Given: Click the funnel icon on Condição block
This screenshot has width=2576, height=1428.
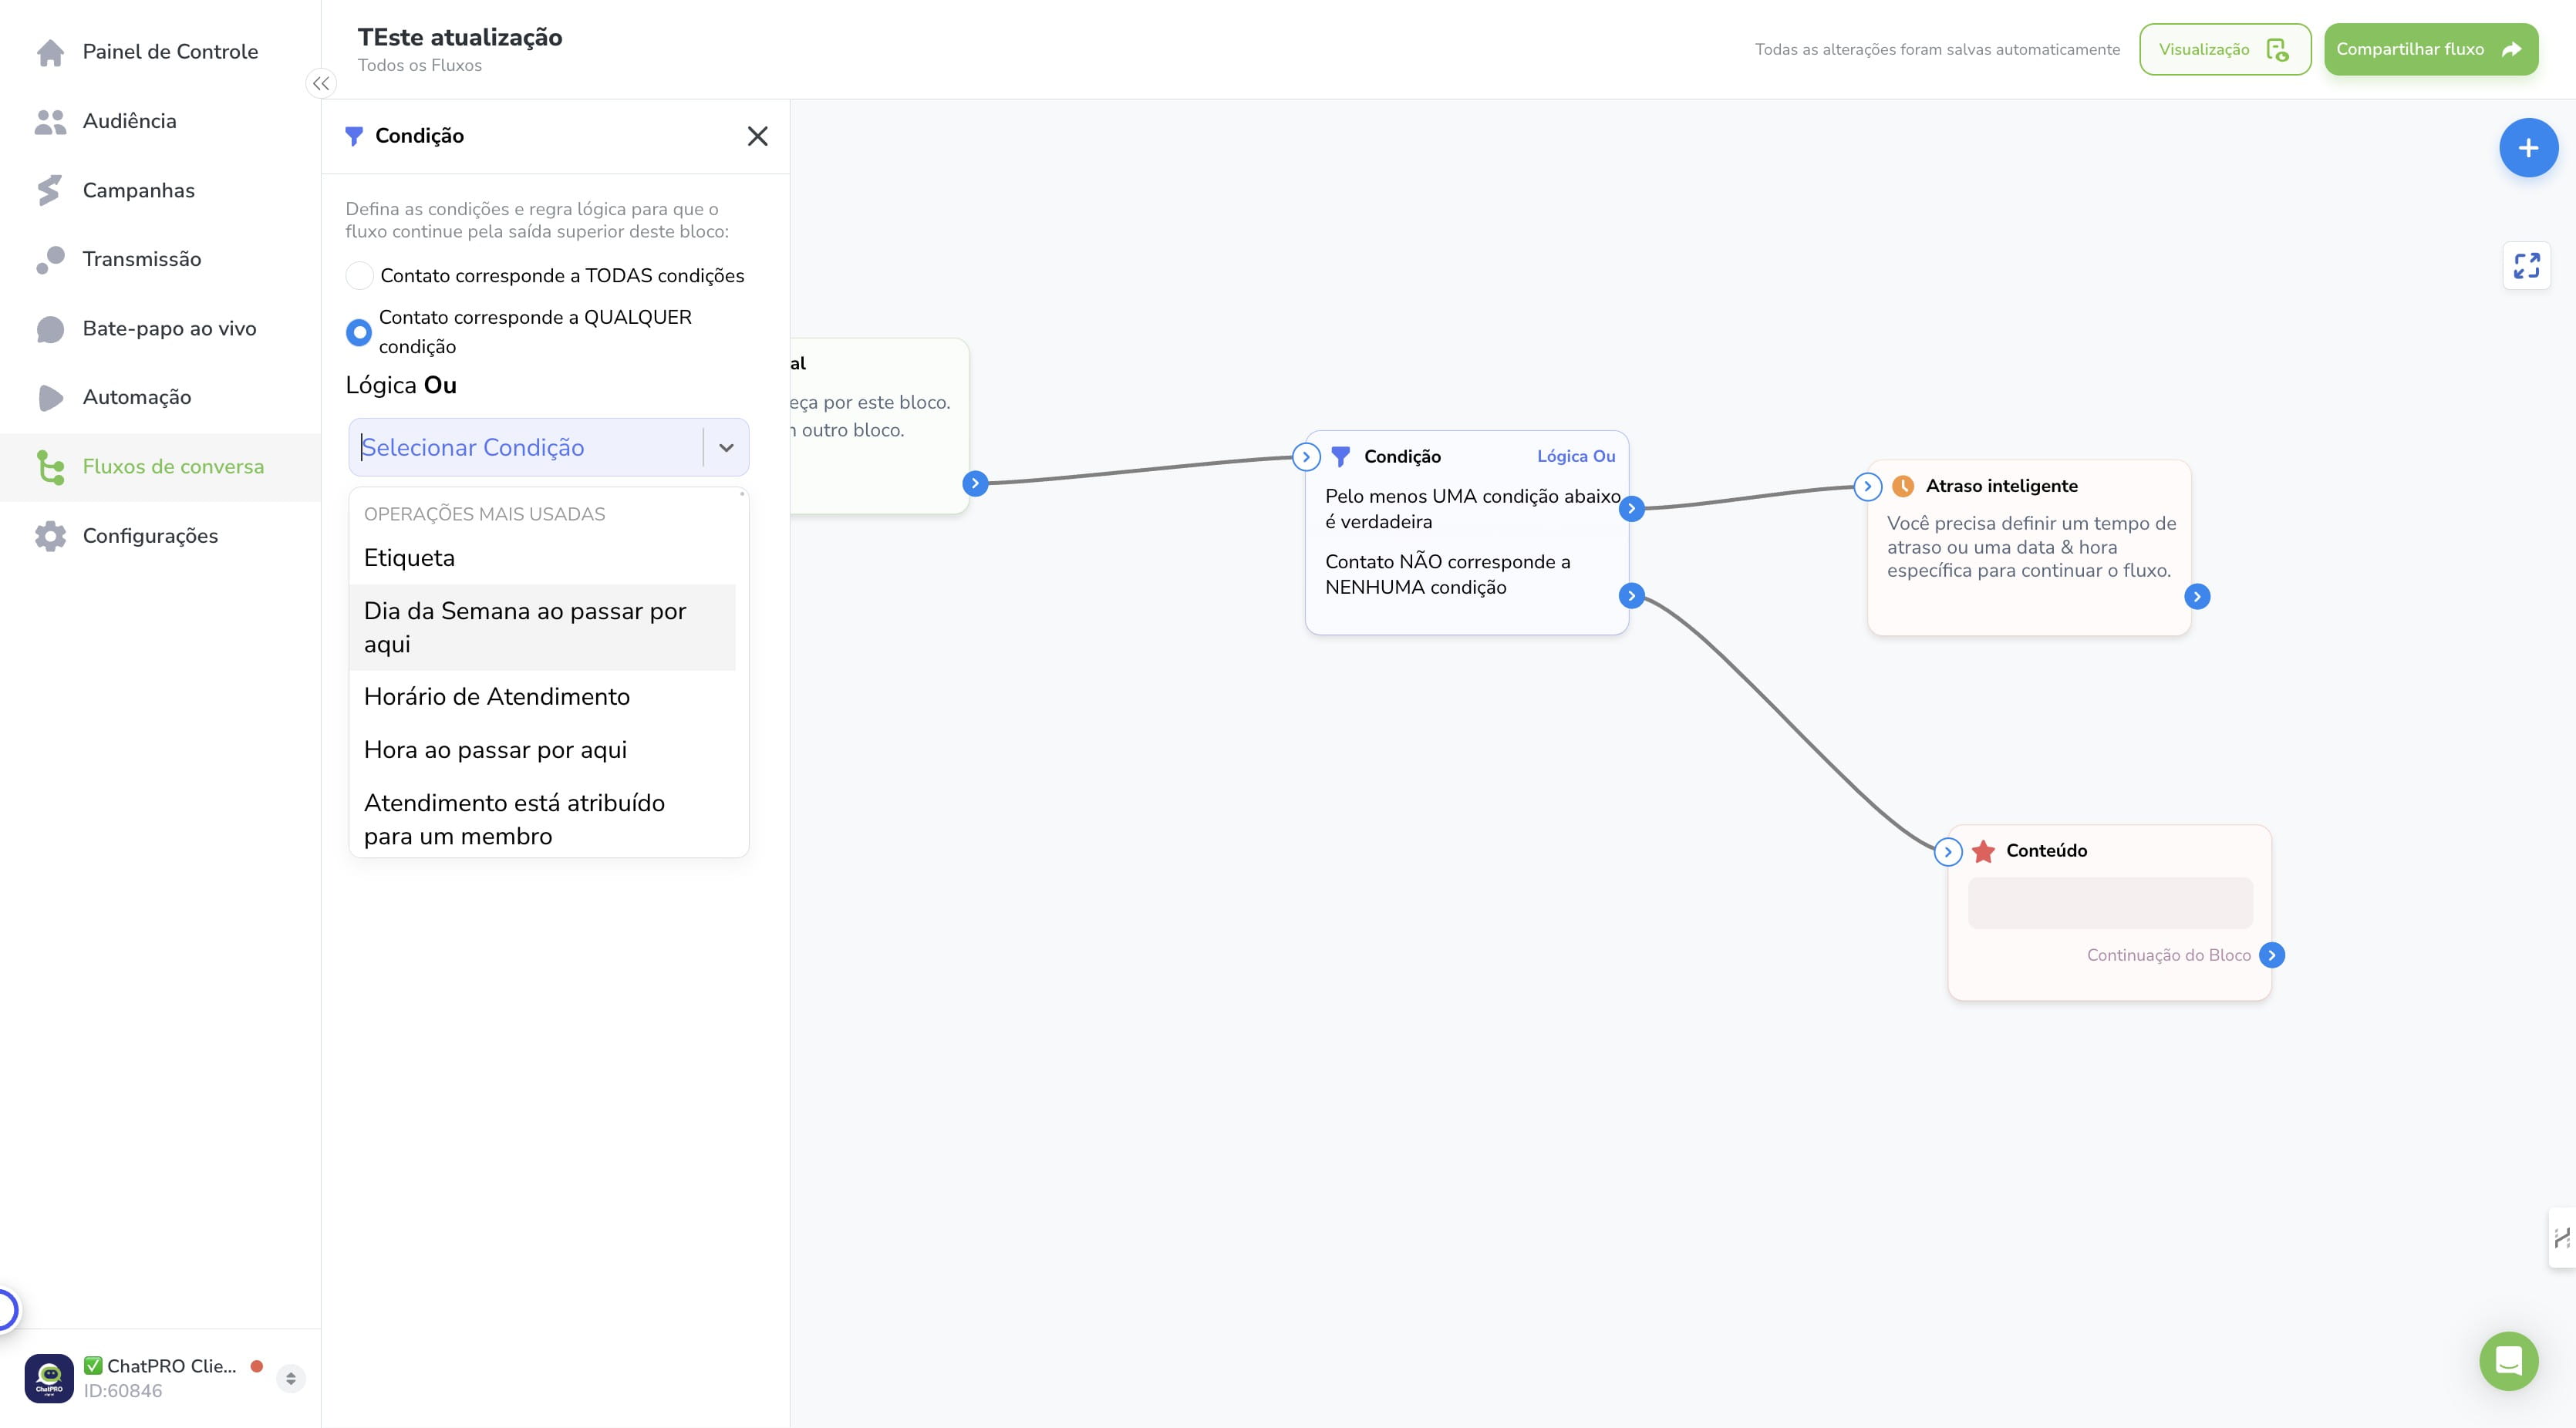Looking at the screenshot, I should pos(1341,457).
